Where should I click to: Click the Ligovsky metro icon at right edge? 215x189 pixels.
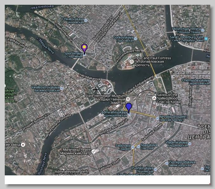202,169
